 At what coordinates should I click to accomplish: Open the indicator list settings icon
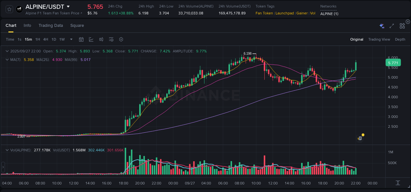click(x=111, y=39)
